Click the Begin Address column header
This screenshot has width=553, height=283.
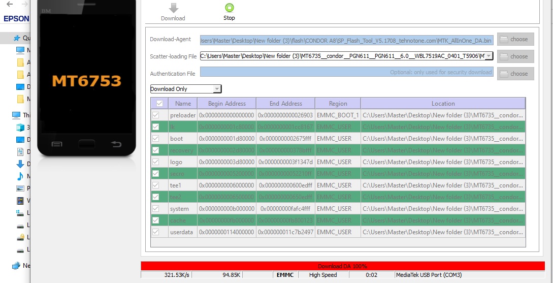coord(227,103)
